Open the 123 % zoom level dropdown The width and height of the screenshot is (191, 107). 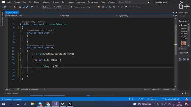pyautogui.click(x=9, y=89)
